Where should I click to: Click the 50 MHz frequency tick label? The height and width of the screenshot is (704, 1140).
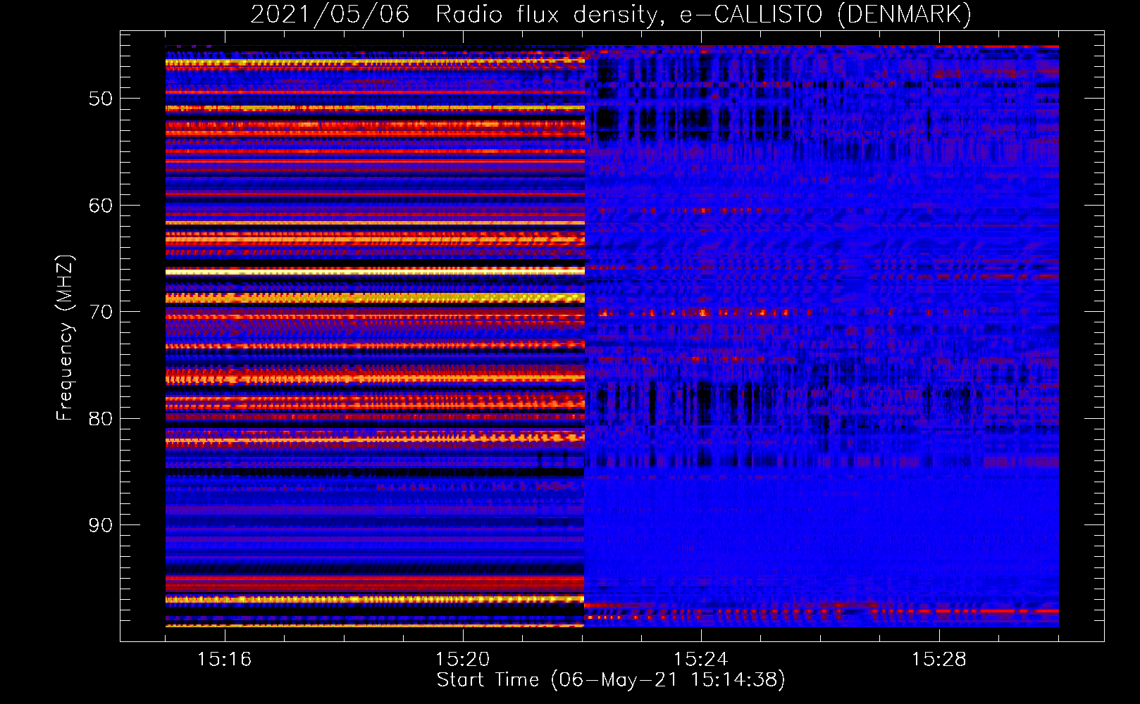point(101,99)
